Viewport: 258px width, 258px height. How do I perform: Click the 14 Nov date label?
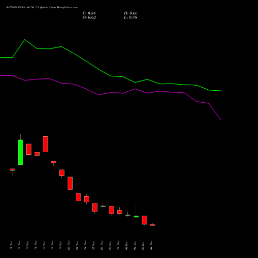[x=36, y=245]
